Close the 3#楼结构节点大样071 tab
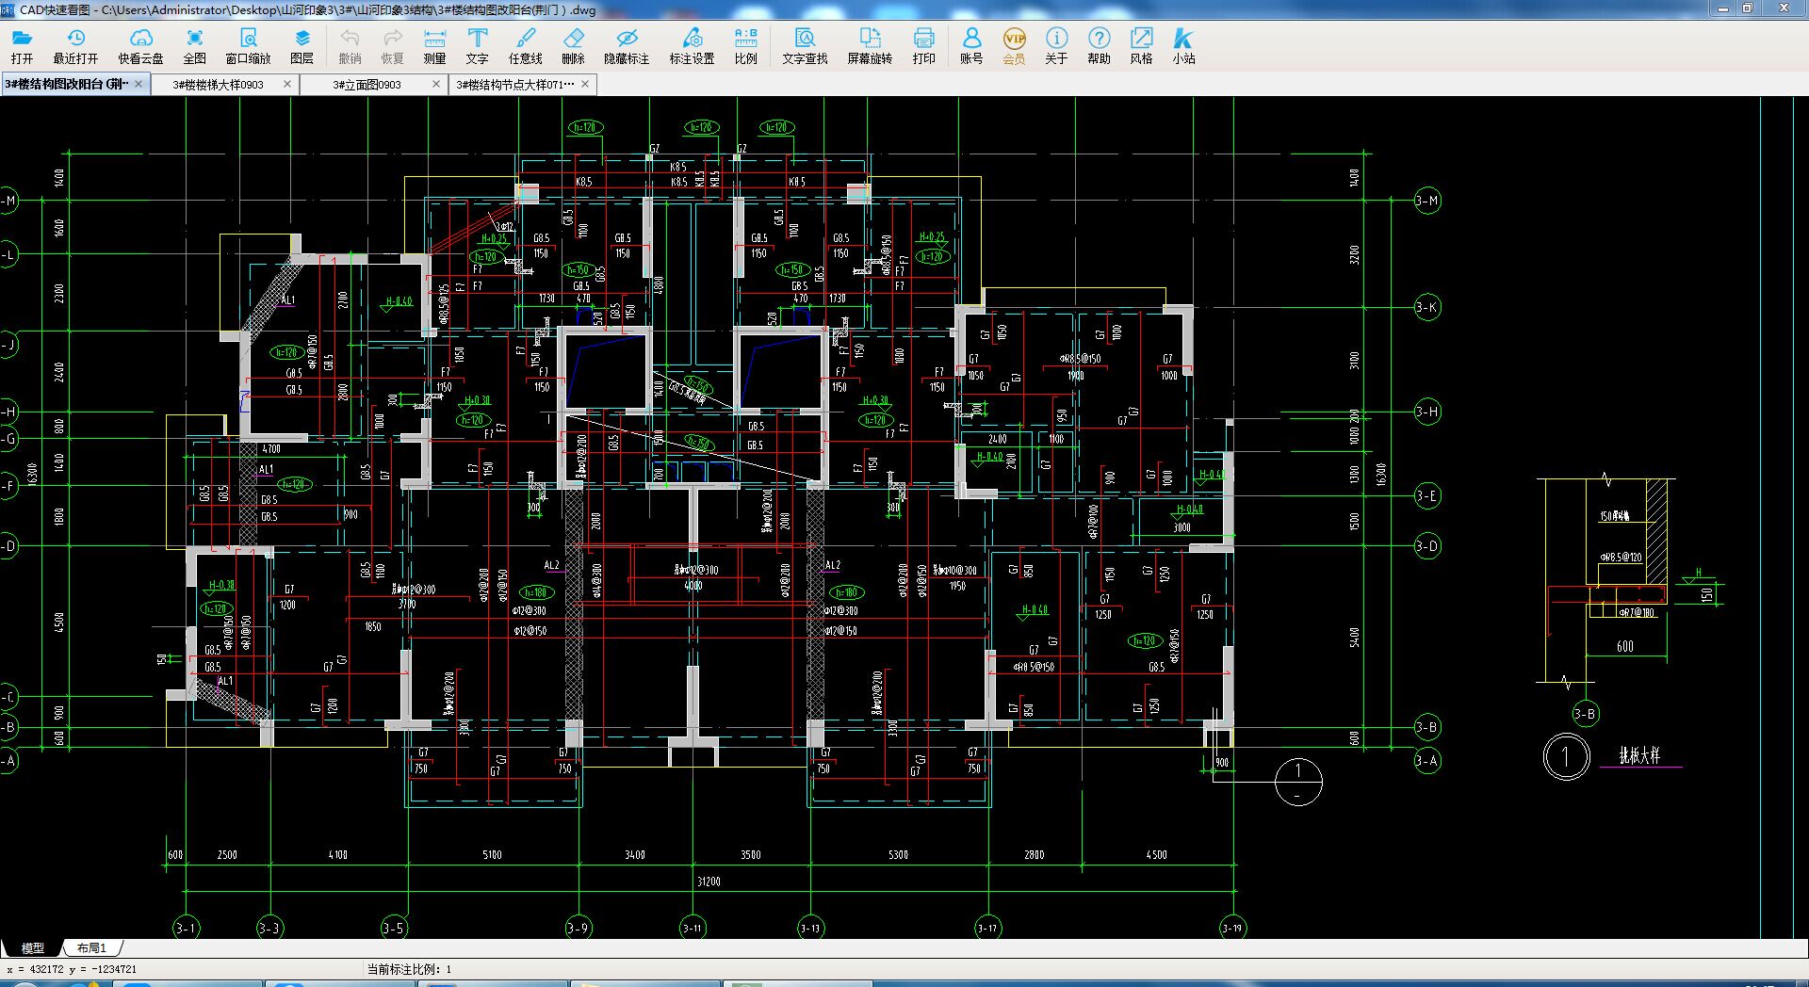Screen dimensions: 1809x987 pyautogui.click(x=585, y=84)
